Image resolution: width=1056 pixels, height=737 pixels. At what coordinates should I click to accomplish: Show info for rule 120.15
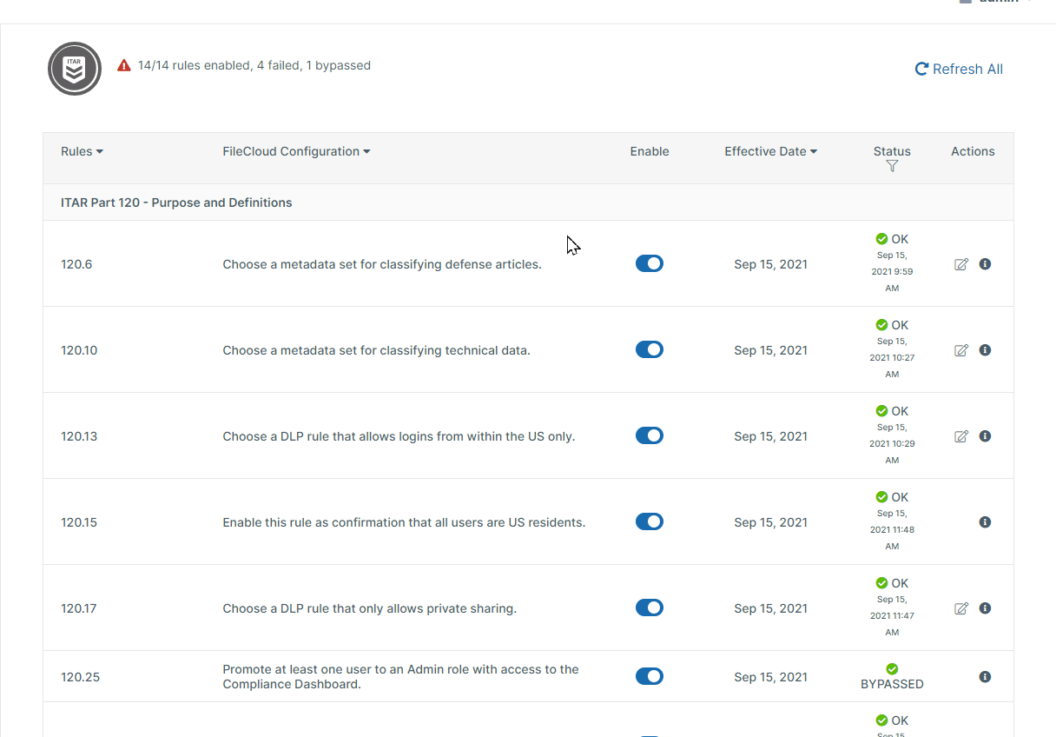(985, 522)
